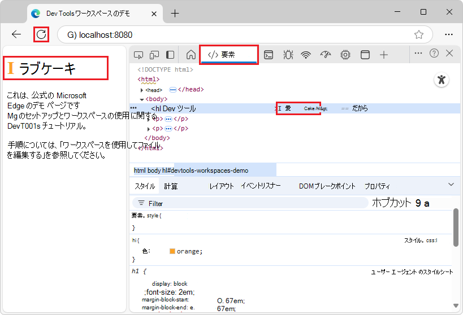
Task: Edit the orange color value
Action: coord(188,251)
